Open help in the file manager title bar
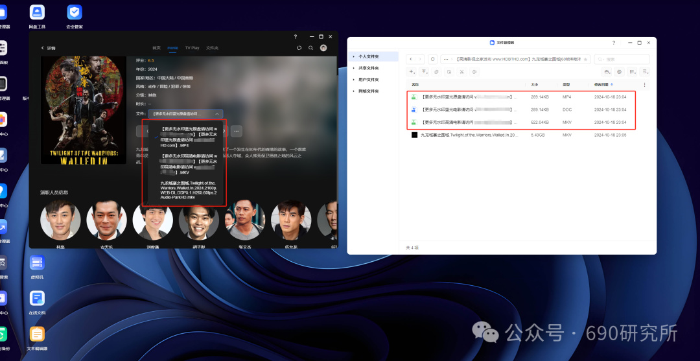The image size is (700, 361). pyautogui.click(x=614, y=42)
